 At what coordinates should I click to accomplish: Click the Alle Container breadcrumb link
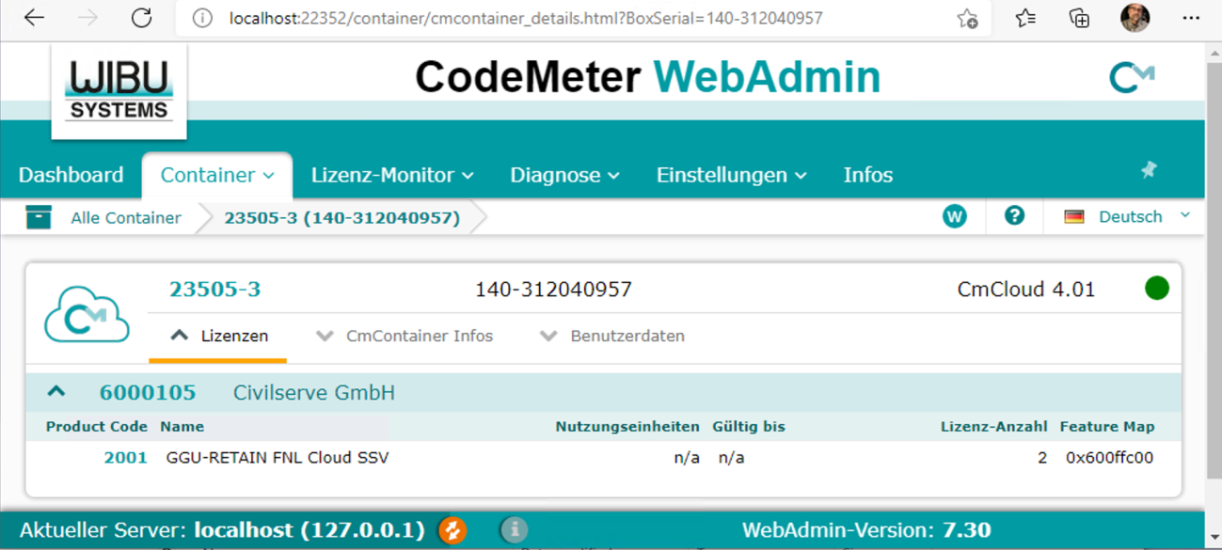(126, 217)
